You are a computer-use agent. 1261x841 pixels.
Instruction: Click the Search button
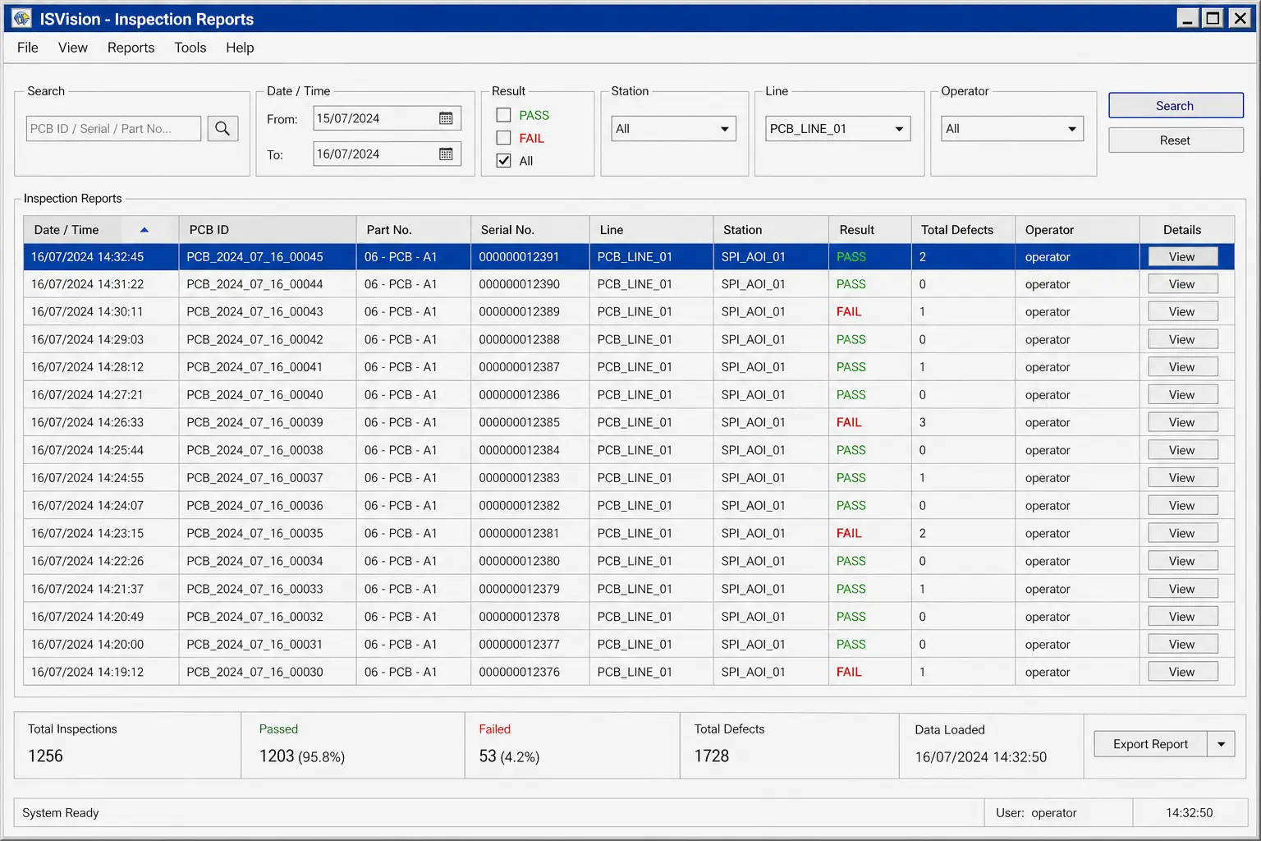(1176, 105)
